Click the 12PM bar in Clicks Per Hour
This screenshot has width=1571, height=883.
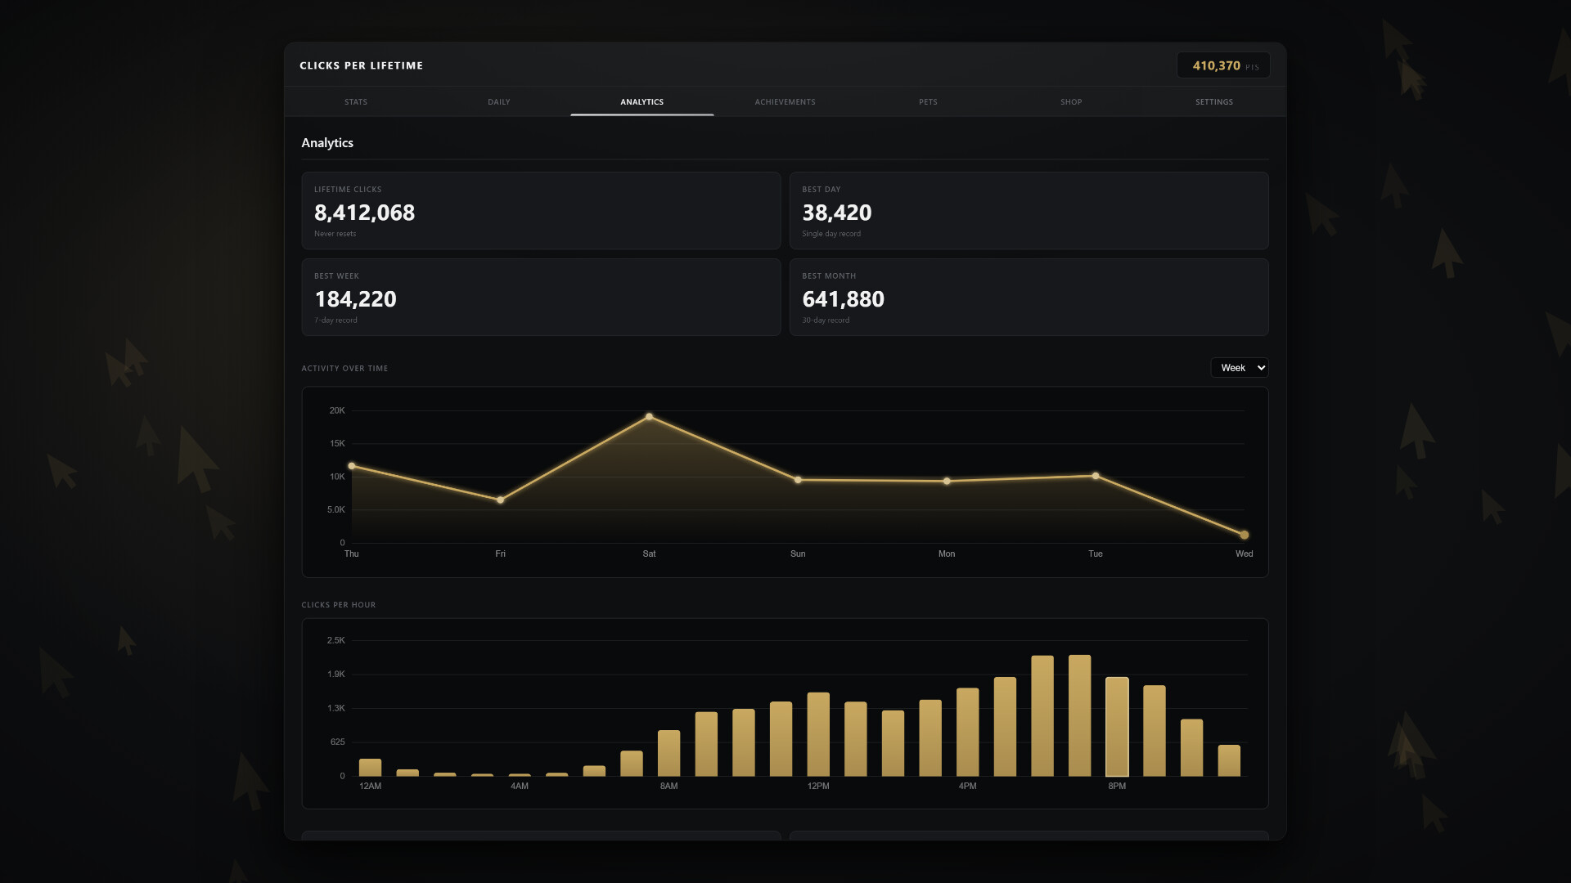(x=818, y=734)
